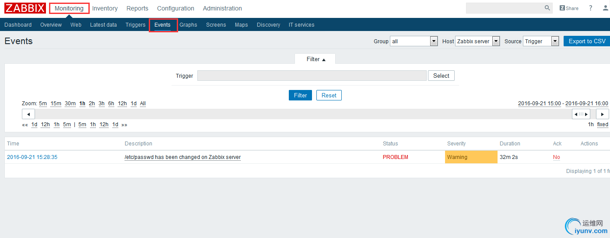This screenshot has height=238, width=610.
Task: Click the Warning severity cell
Action: pos(471,157)
